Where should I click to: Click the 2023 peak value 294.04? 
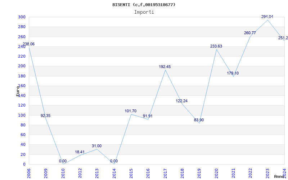[267, 17]
